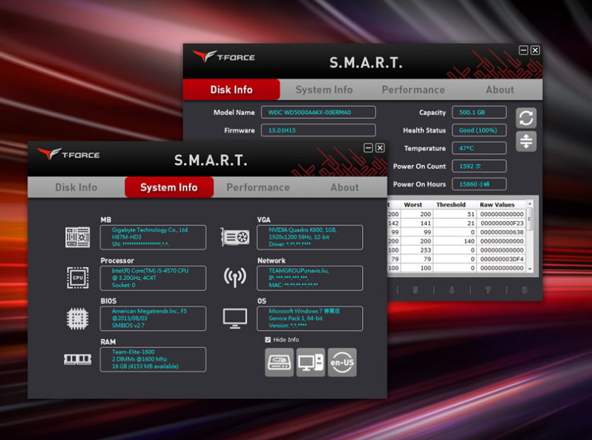The width and height of the screenshot is (592, 440).
Task: Click the scroll down arrow of SMART table
Action: pos(530,269)
